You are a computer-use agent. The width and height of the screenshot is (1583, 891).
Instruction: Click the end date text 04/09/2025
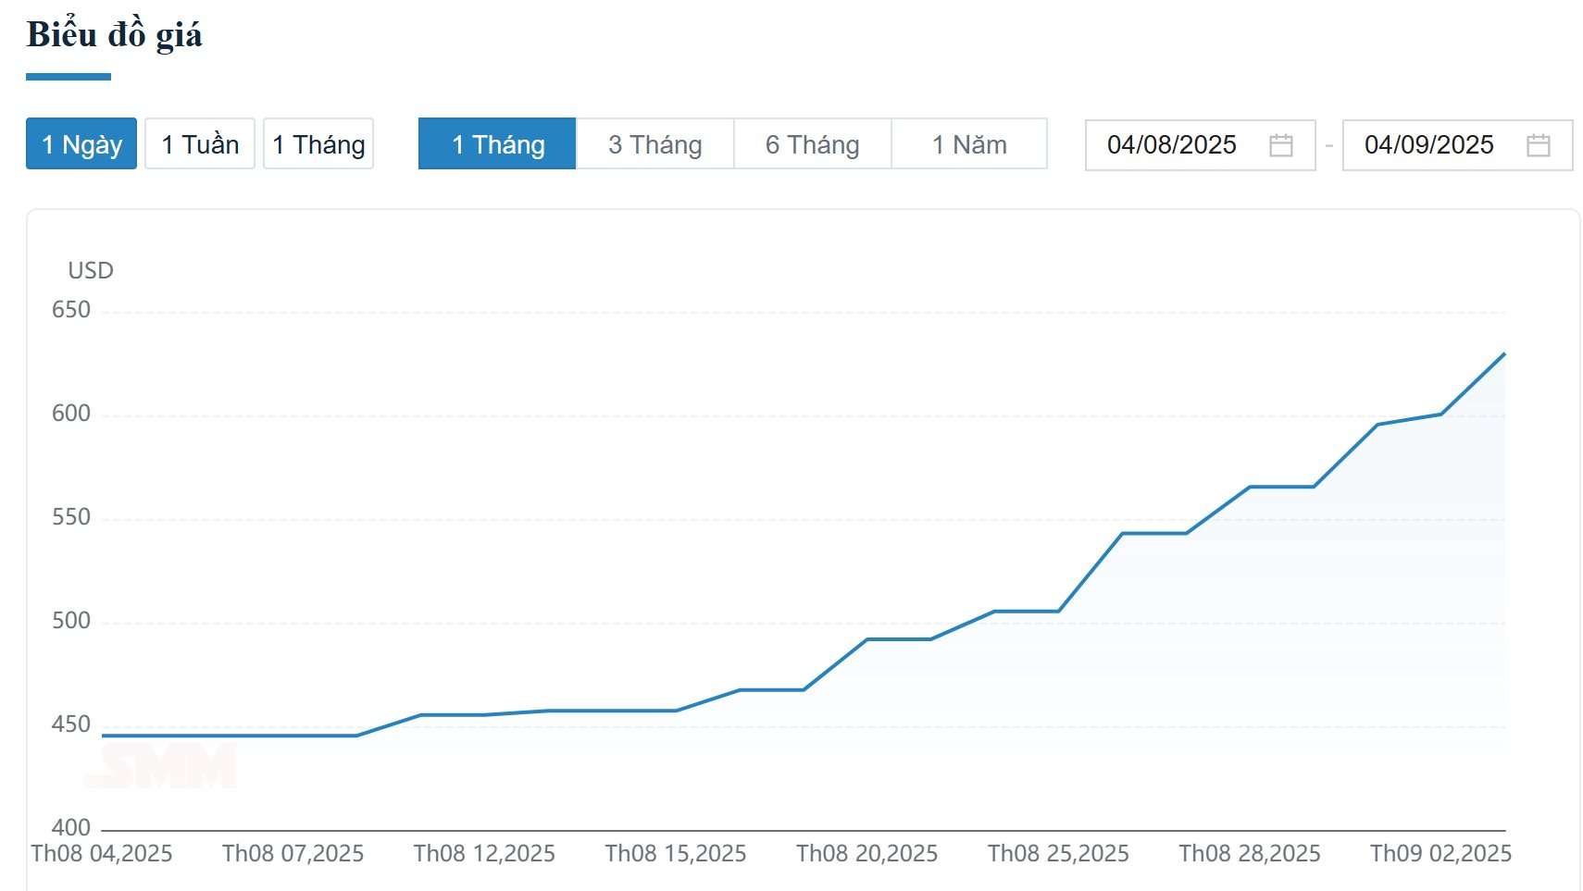click(x=1428, y=145)
